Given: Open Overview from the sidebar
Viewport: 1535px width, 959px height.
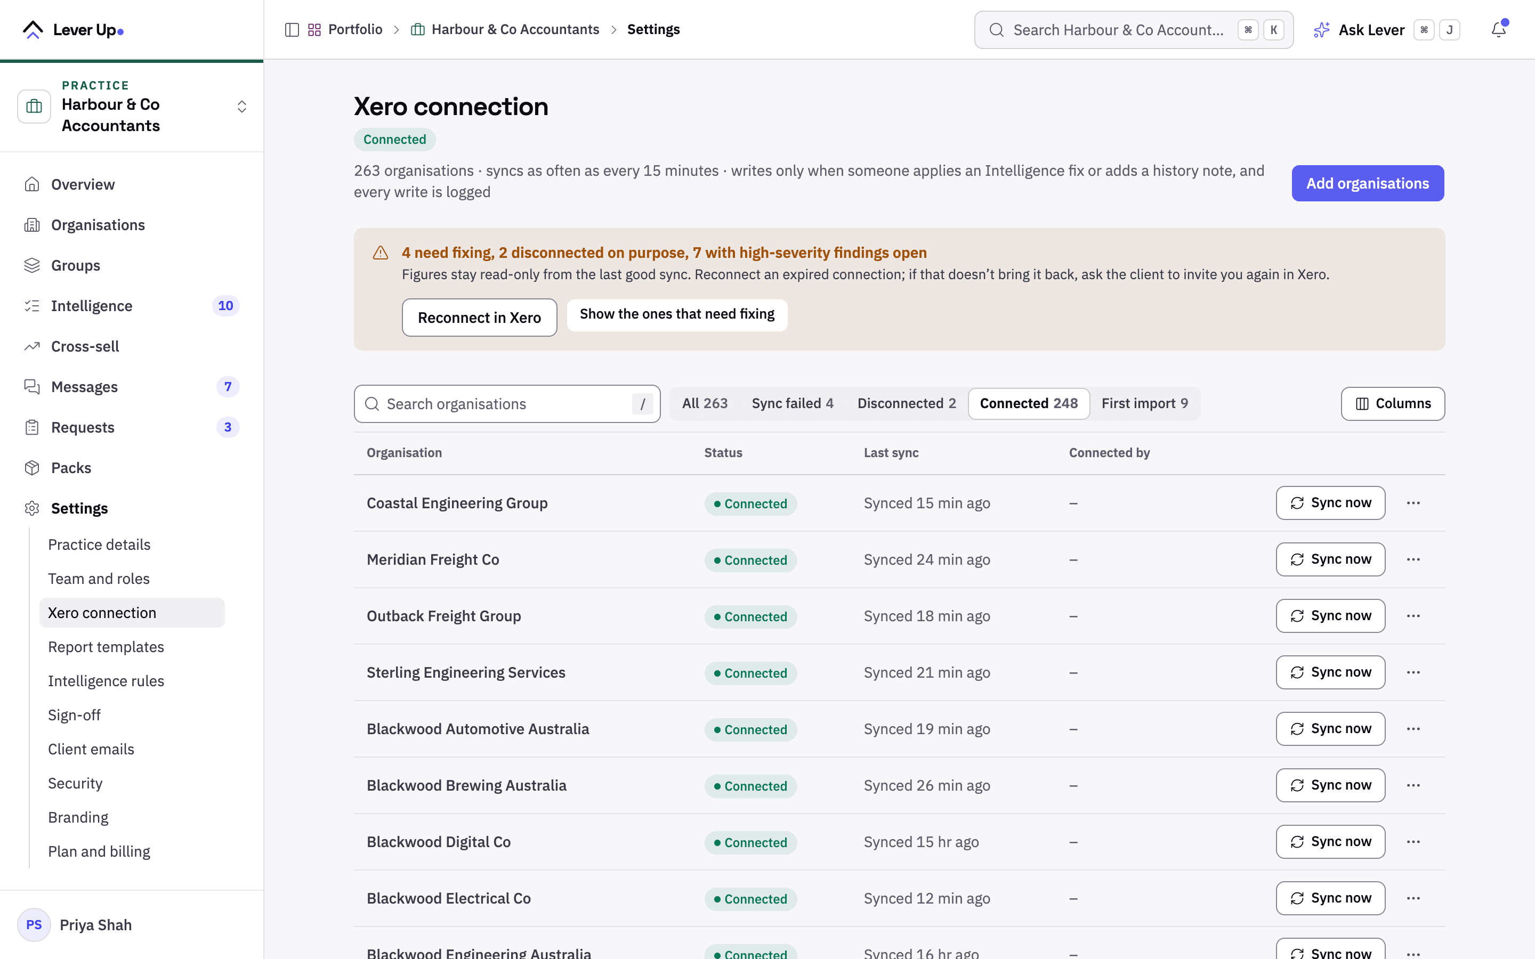Looking at the screenshot, I should coord(131,184).
